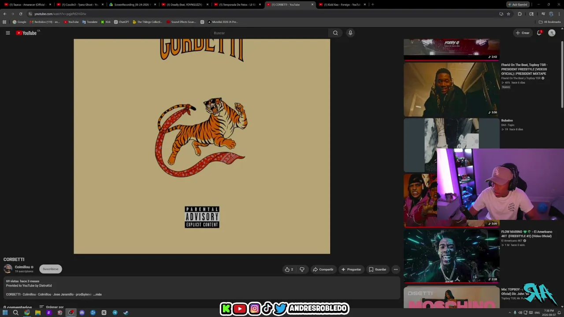Click the Preguntar button

point(351,269)
